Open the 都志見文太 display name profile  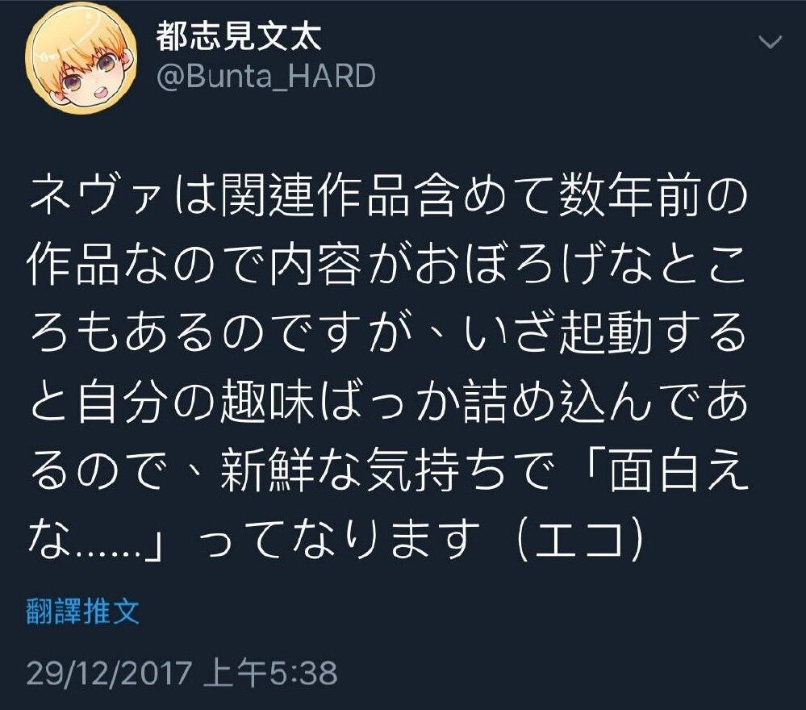coord(240,37)
